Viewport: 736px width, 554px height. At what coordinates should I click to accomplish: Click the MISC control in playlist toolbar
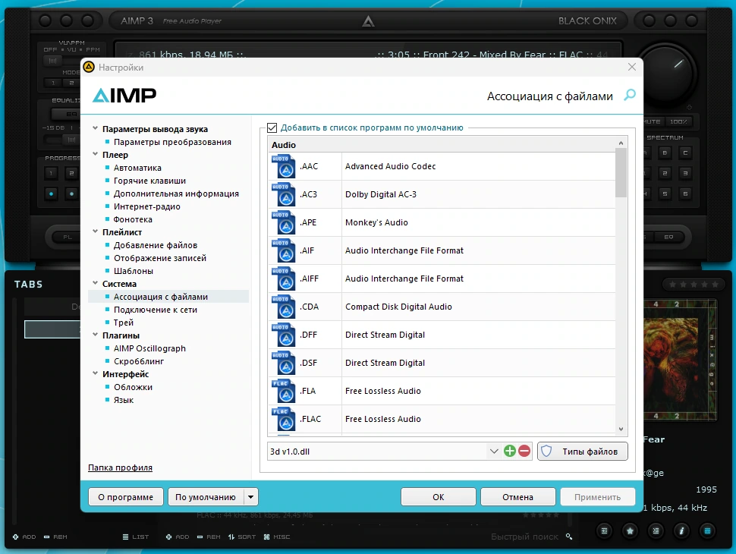pyautogui.click(x=277, y=537)
